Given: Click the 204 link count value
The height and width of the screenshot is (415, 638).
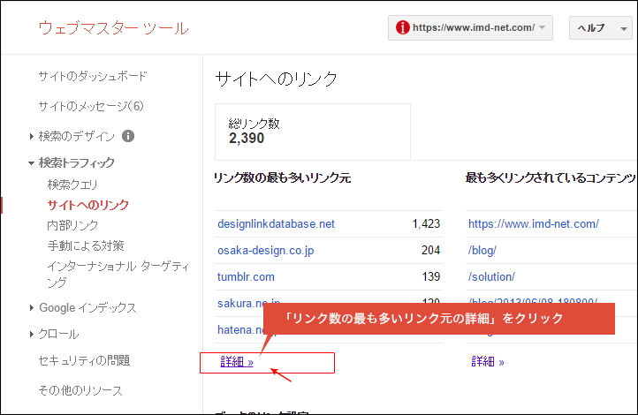Looking at the screenshot, I should [x=431, y=251].
